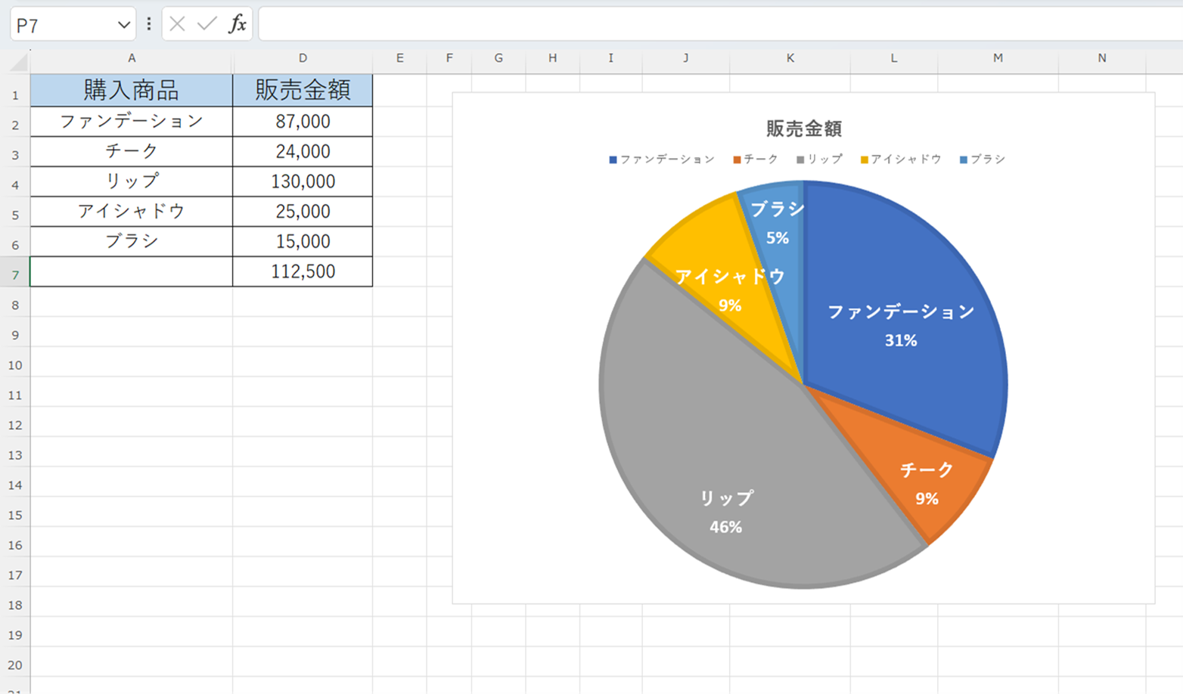Click the gray リップ legend swatch
Screen dimensions: 1183x694
tap(800, 160)
